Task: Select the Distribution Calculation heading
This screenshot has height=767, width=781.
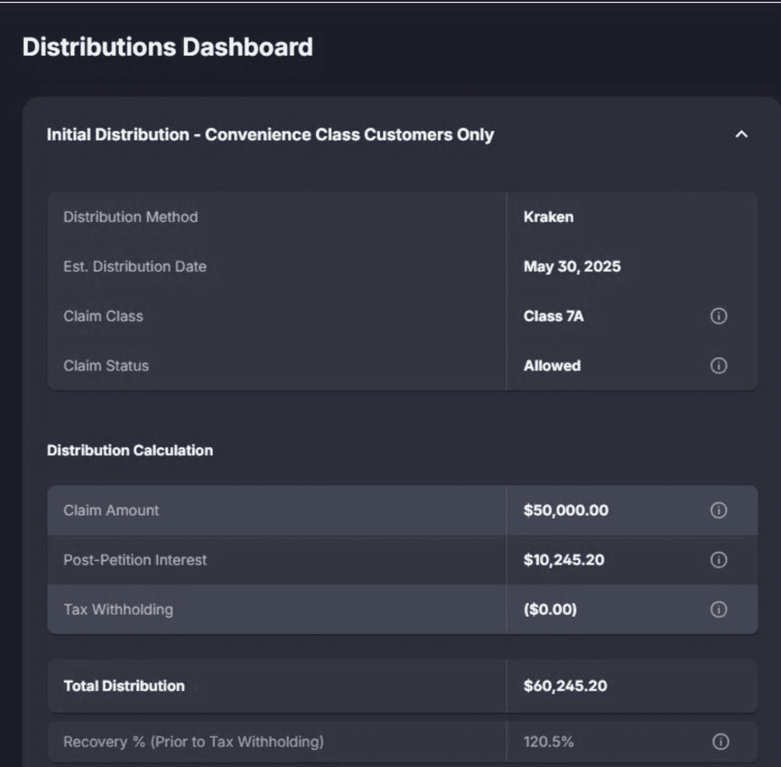Action: tap(130, 451)
